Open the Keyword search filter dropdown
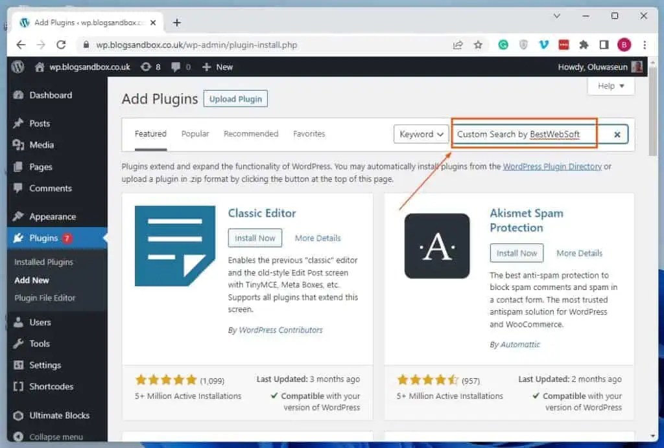The width and height of the screenshot is (664, 448). coord(421,134)
